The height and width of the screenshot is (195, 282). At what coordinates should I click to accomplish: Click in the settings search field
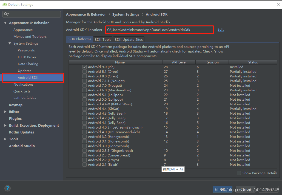point(32,14)
